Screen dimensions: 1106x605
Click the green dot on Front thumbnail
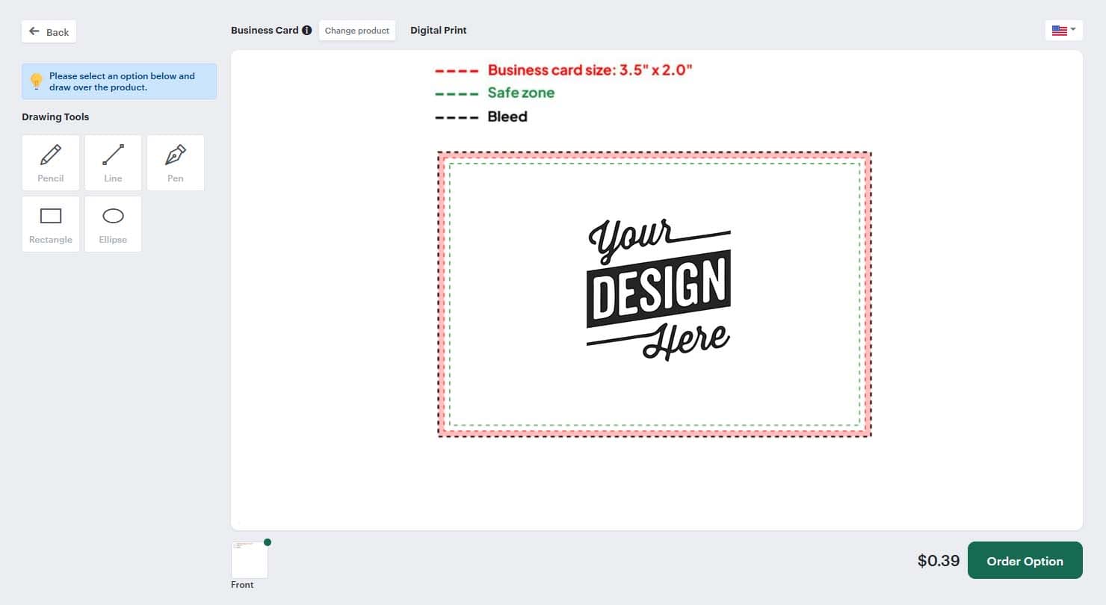click(x=268, y=542)
